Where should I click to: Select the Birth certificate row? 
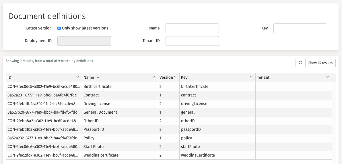(x=97, y=86)
